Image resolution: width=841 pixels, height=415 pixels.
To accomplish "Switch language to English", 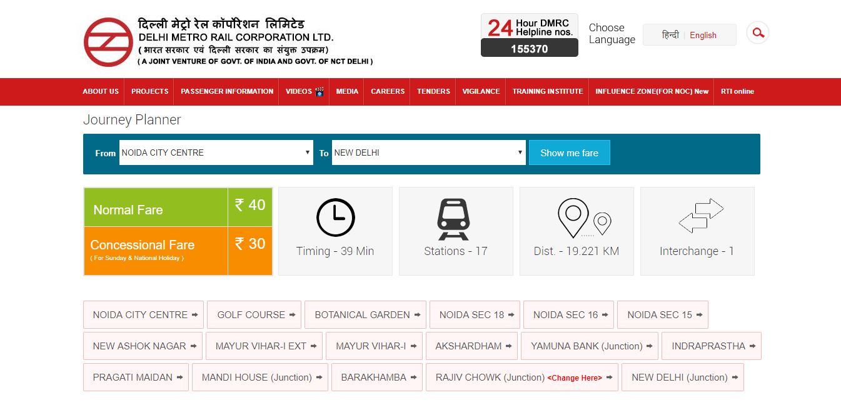I will (703, 35).
